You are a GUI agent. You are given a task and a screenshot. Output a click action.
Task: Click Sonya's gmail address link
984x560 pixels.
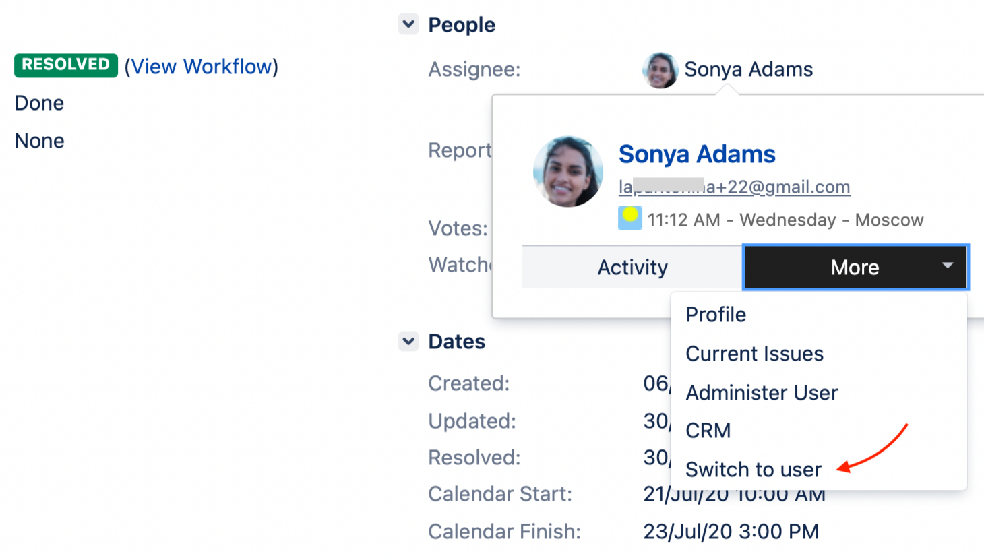(x=734, y=187)
